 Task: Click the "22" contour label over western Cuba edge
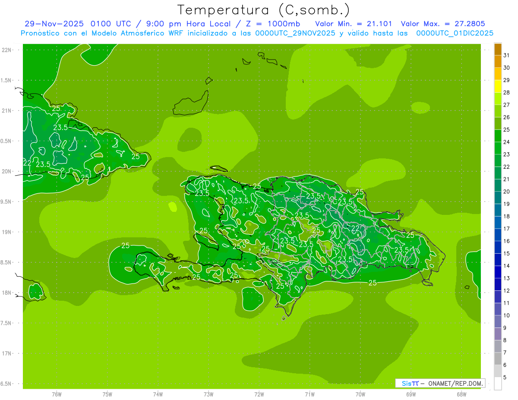[27, 163]
